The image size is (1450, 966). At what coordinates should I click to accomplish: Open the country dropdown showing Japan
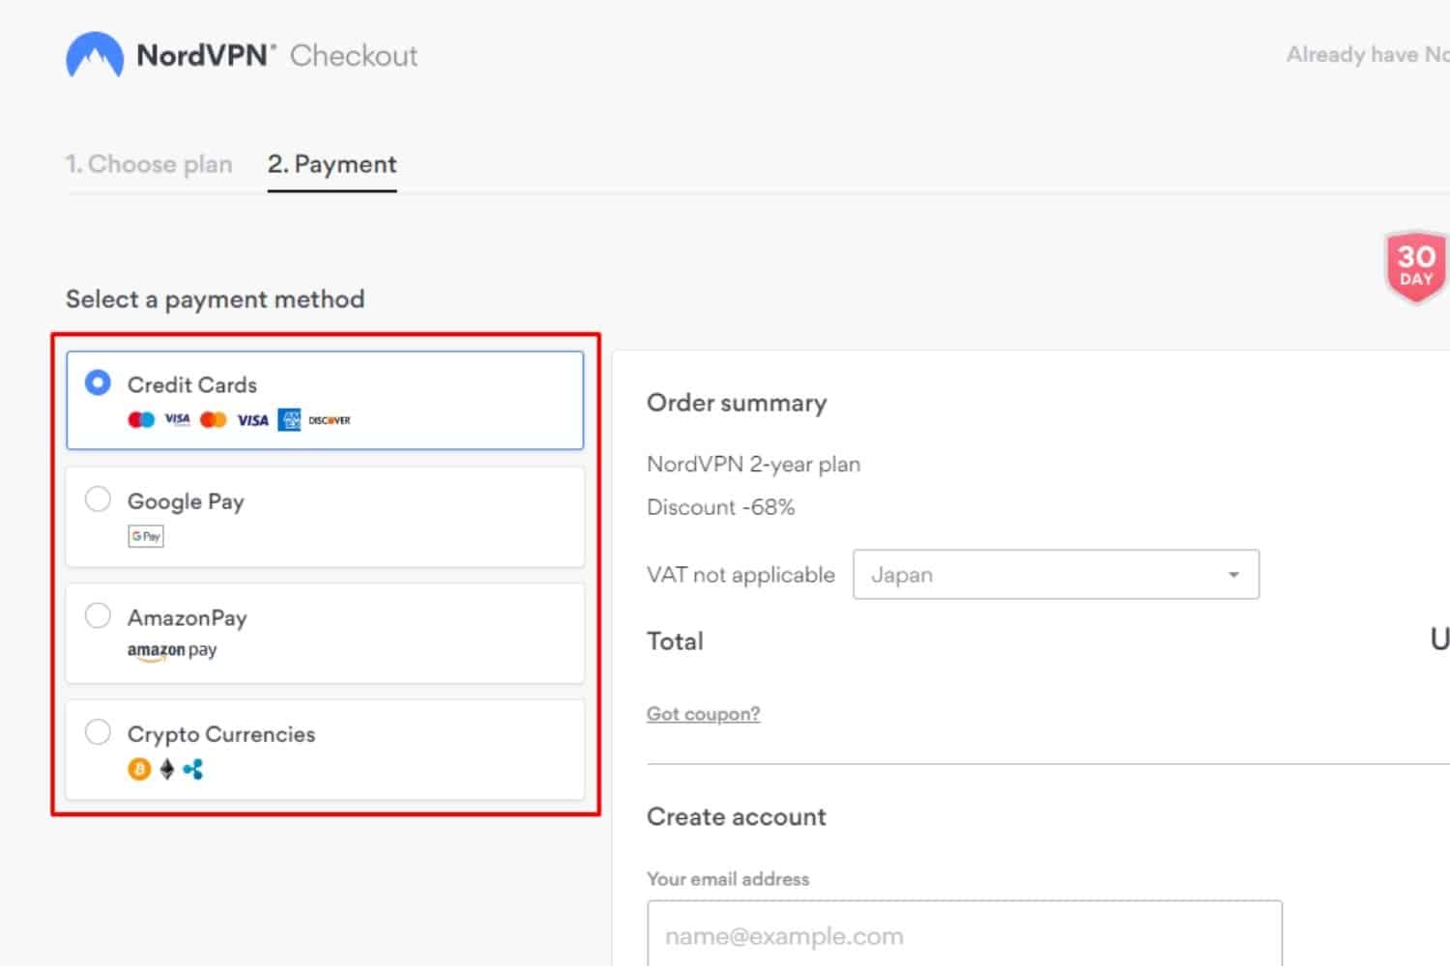pos(1056,574)
